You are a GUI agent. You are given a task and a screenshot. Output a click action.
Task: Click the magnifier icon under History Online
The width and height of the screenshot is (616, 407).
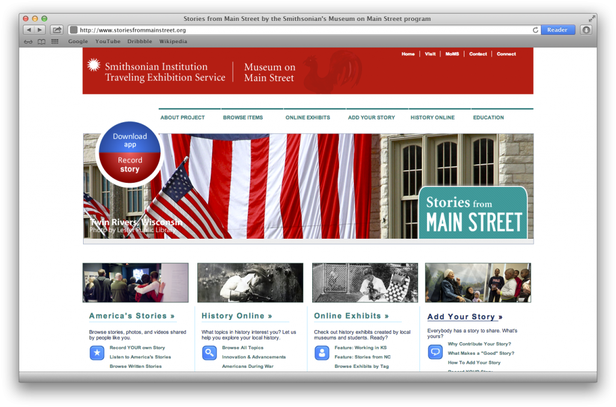[x=209, y=353]
